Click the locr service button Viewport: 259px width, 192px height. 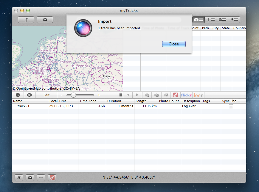[198, 95]
